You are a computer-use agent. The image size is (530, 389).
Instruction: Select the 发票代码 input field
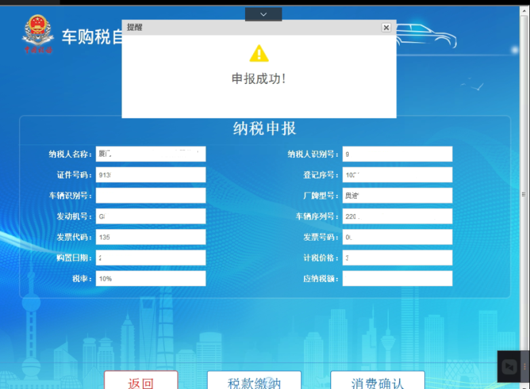point(151,237)
